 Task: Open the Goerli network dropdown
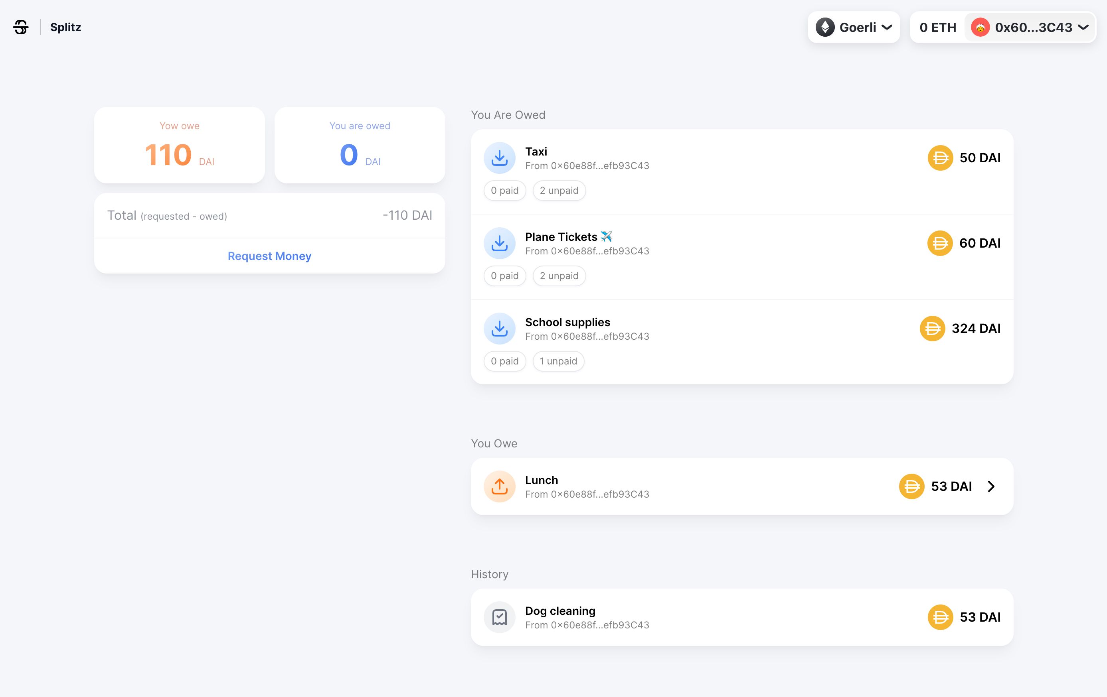pos(854,28)
